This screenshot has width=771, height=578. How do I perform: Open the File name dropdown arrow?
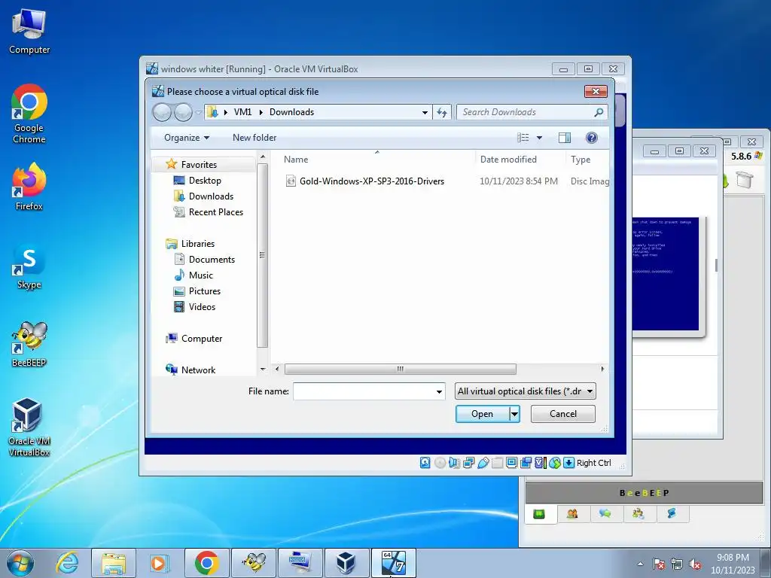[x=439, y=391]
